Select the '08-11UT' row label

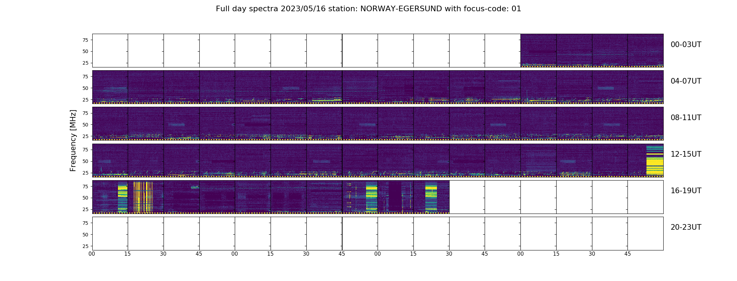(x=686, y=118)
